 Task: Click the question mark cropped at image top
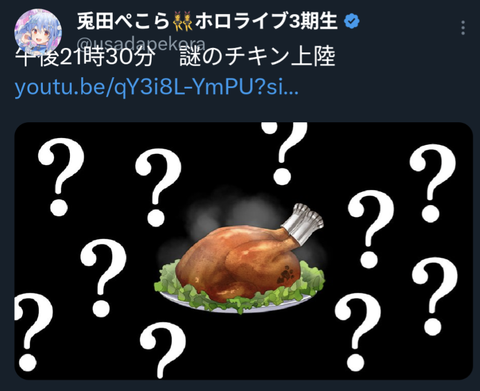coord(284,153)
